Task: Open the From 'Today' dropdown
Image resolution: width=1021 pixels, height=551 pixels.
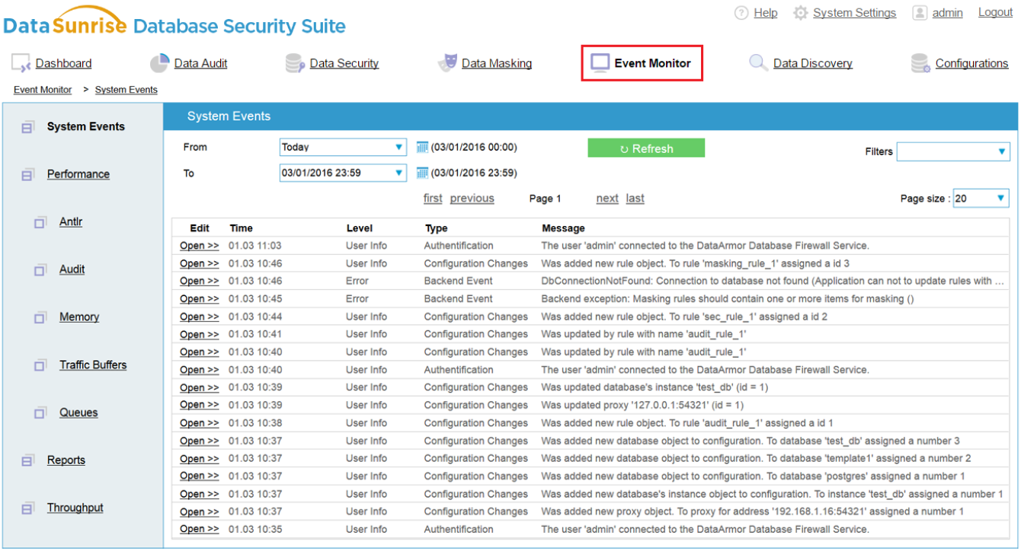Action: [x=343, y=148]
